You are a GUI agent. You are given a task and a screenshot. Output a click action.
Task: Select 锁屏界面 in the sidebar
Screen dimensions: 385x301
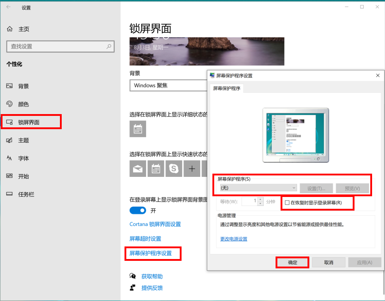(x=29, y=122)
